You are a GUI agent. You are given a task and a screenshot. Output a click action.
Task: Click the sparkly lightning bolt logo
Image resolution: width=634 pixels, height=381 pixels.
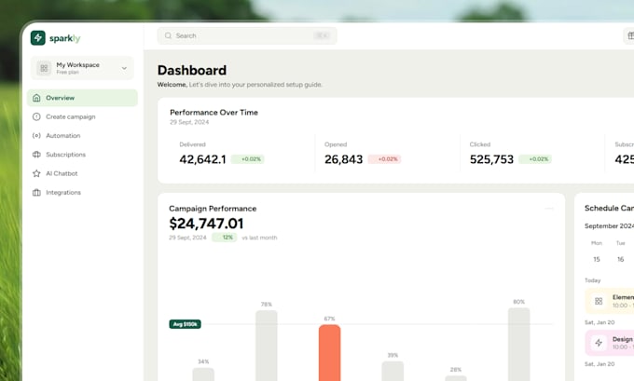point(38,38)
